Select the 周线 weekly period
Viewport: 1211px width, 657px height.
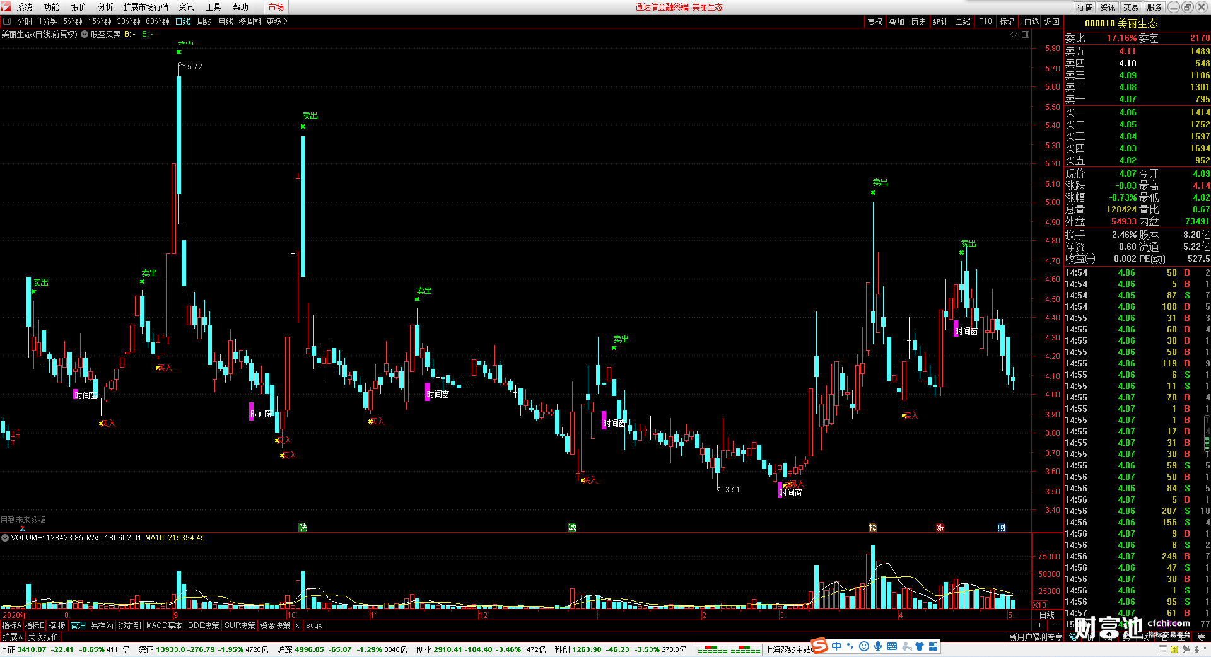[204, 21]
